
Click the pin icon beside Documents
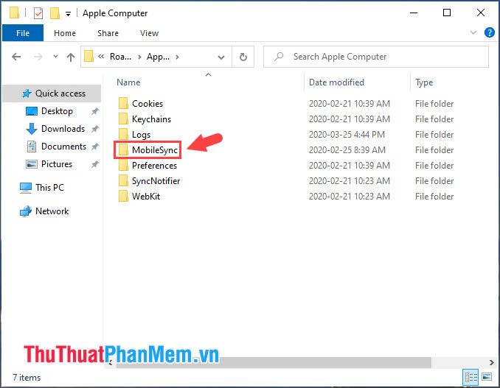point(94,147)
